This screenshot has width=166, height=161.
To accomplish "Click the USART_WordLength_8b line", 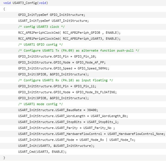I will 73,116.
